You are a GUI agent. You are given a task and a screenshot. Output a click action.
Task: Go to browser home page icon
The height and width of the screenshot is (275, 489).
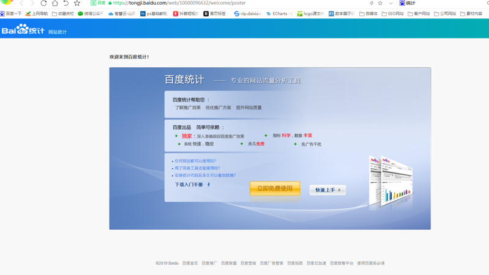(55, 3)
